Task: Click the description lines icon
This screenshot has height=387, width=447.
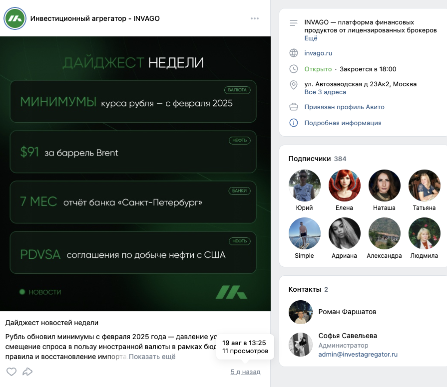Action: click(294, 23)
